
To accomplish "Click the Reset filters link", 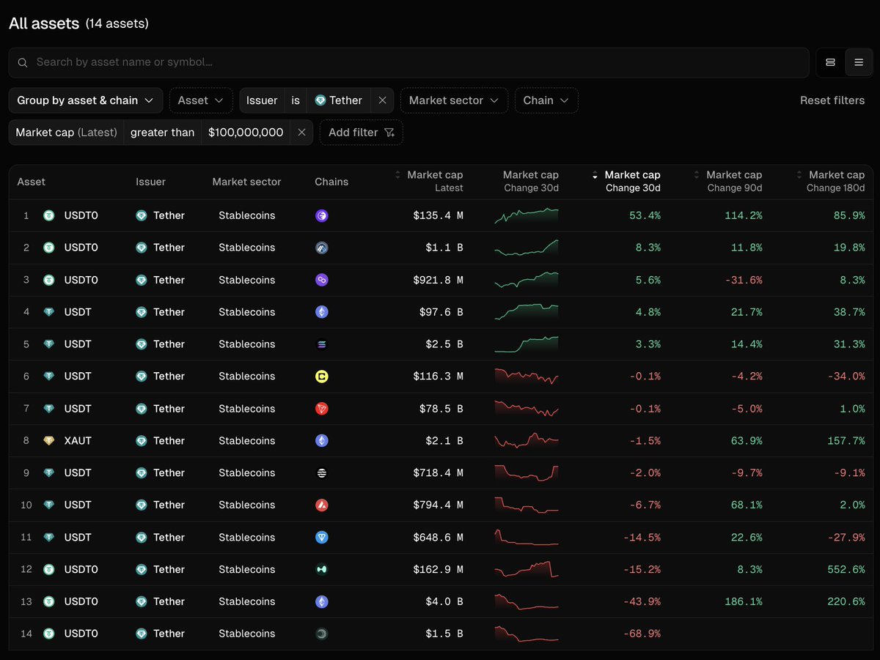I will pyautogui.click(x=832, y=100).
